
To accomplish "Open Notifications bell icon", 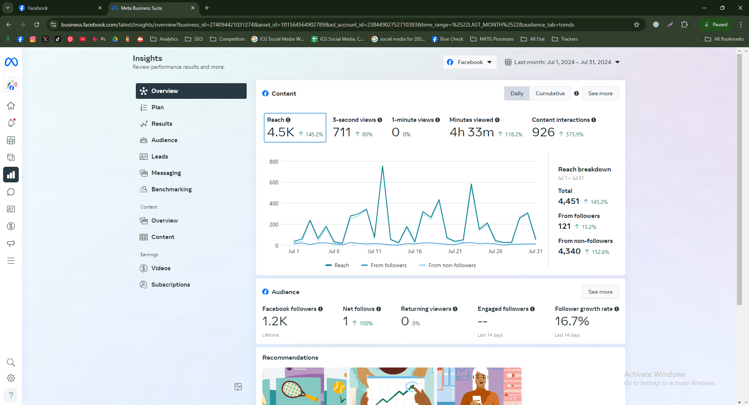I will point(11,123).
